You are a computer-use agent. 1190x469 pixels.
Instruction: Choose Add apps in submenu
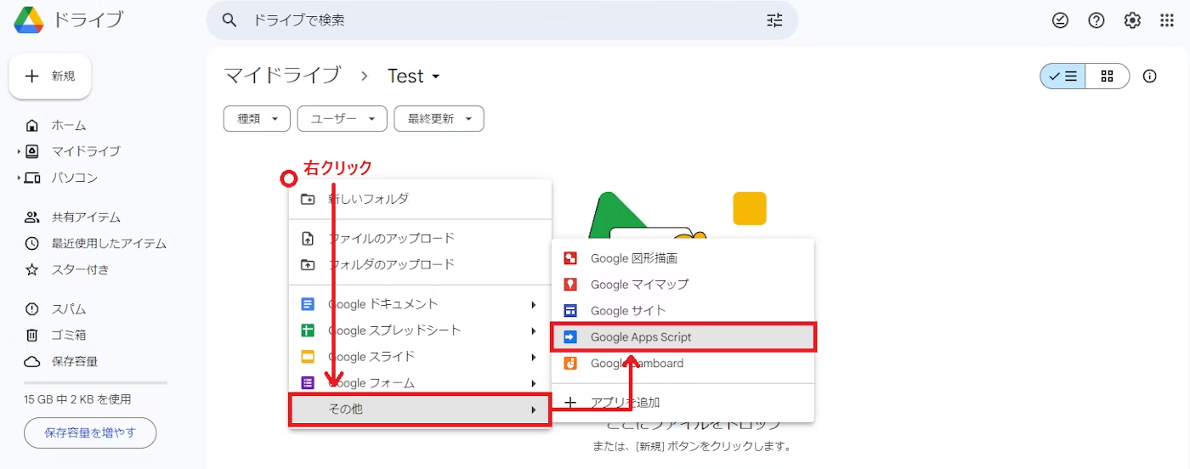click(x=683, y=403)
